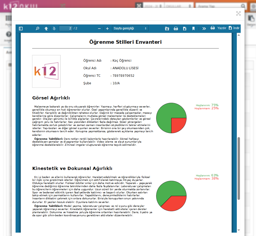This screenshot has width=256, height=236.
Task: Click the Görsel Ağırlıklı heading
Action: [x=51, y=98]
